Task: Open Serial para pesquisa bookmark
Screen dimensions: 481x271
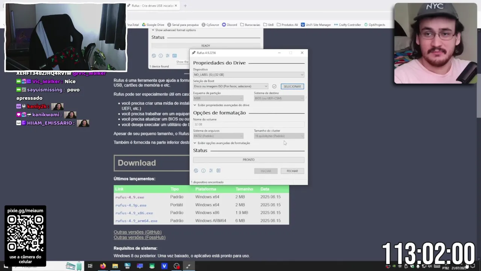Action: 183,25
